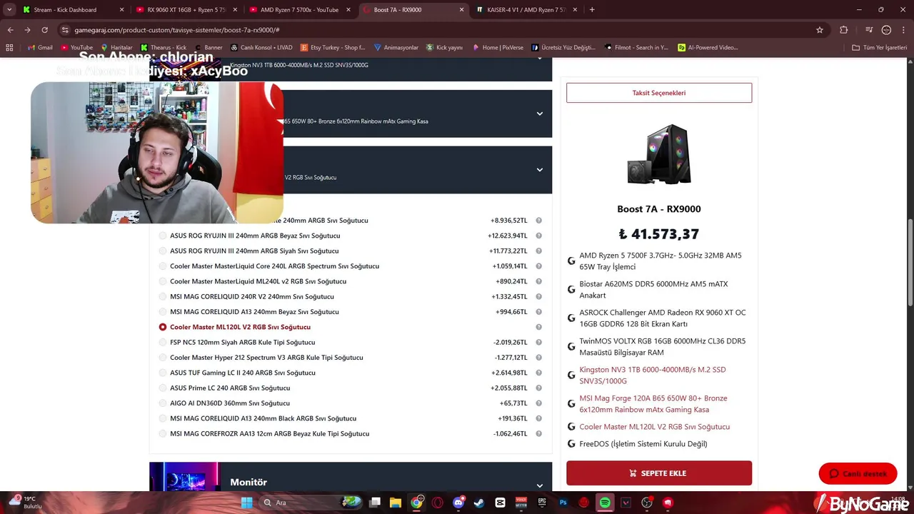Open Task View on the taskbar
The height and width of the screenshot is (514, 914).
click(375, 503)
